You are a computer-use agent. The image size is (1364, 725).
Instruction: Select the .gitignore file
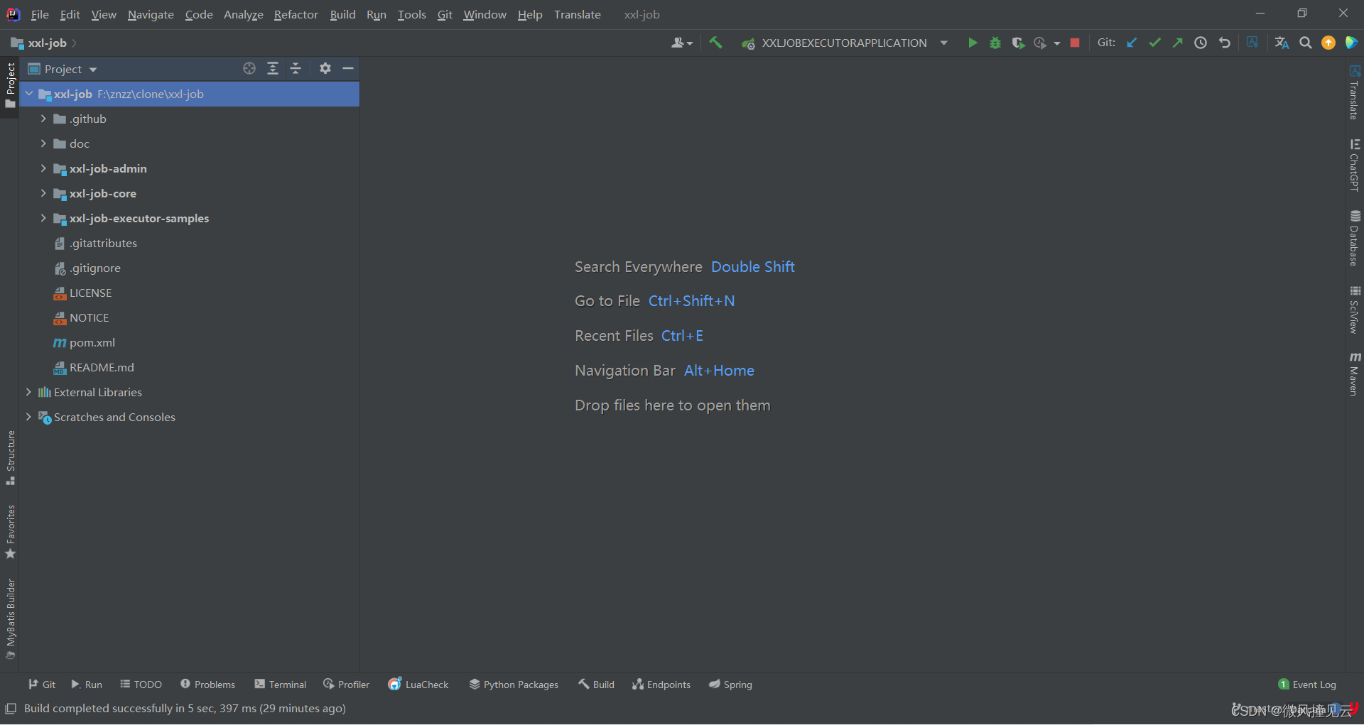click(x=94, y=268)
